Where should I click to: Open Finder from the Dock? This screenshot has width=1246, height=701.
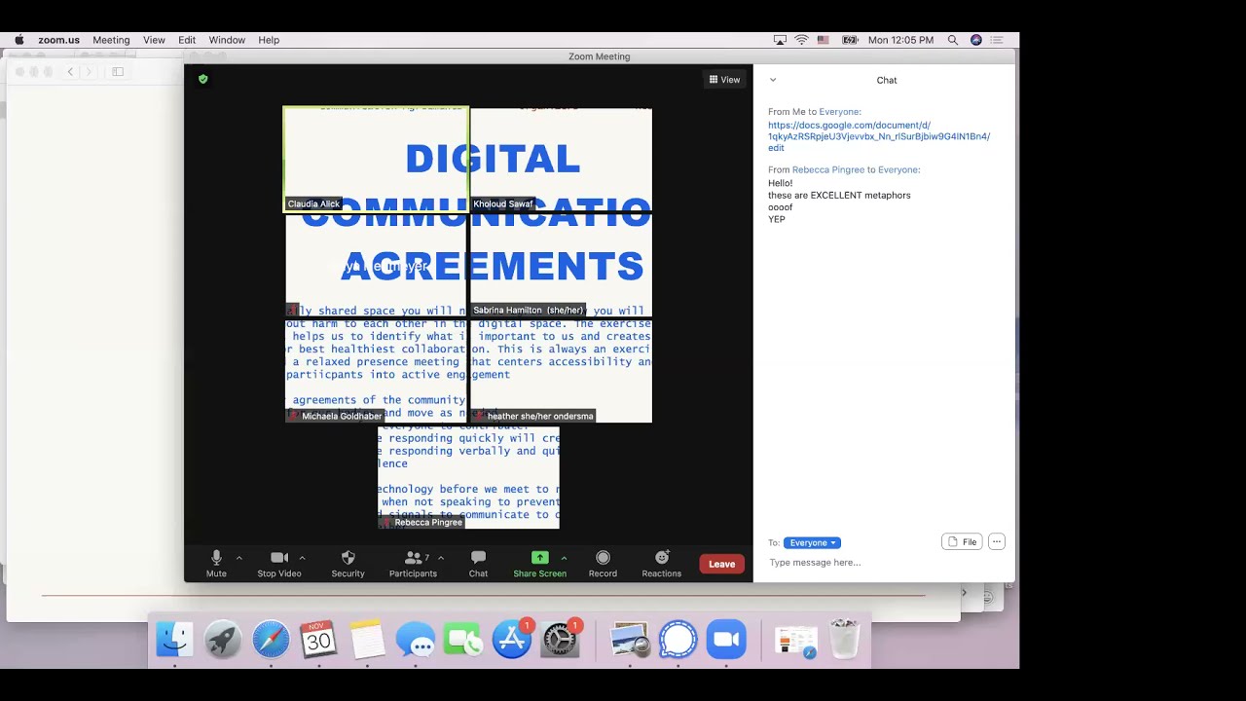coord(175,640)
